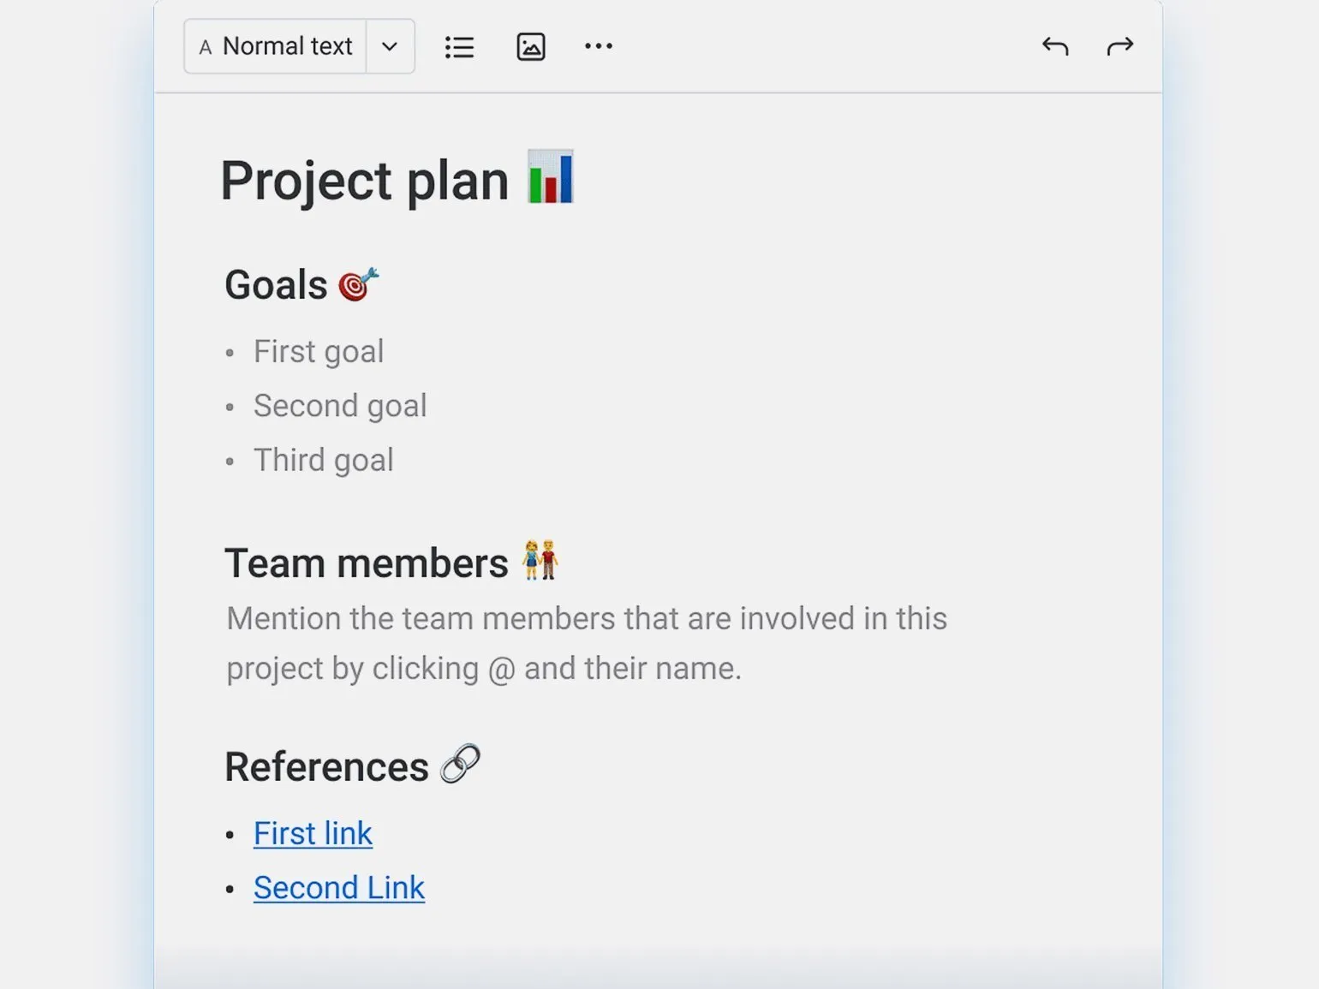Open the First link hyperlink
Screen dimensions: 1319x989
click(313, 833)
